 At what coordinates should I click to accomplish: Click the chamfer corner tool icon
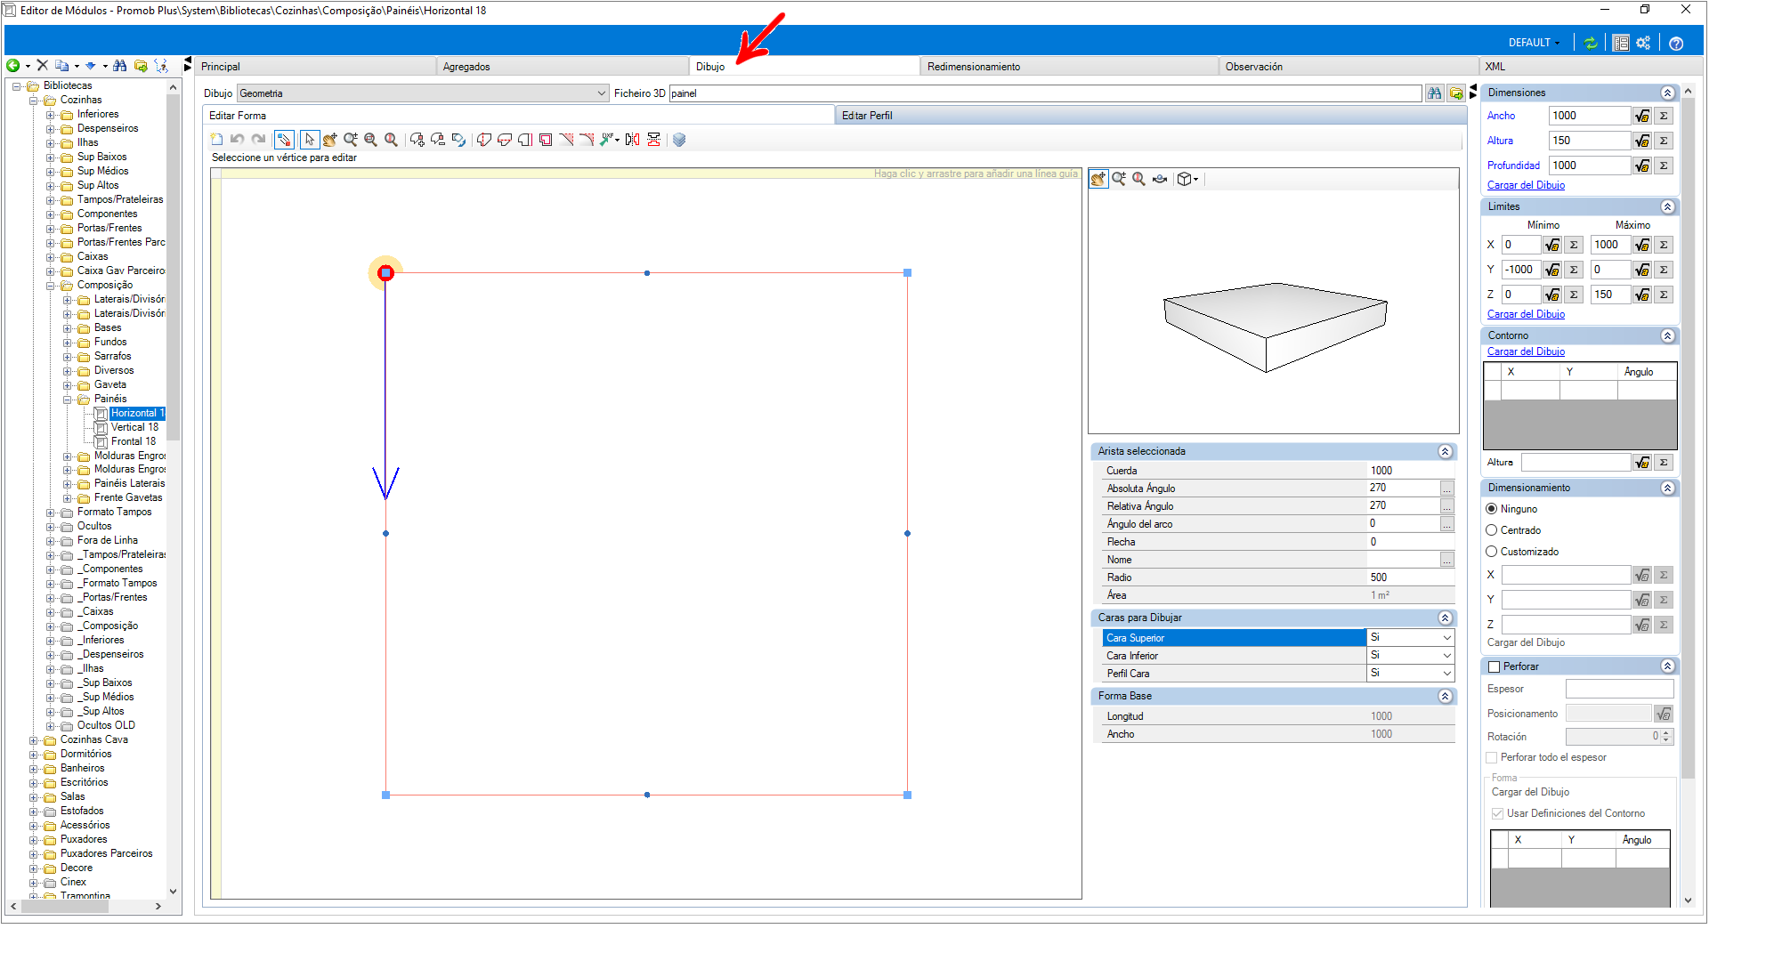pos(566,140)
